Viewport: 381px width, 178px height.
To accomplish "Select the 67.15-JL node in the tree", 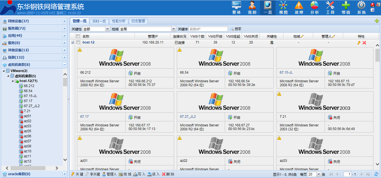I will (x=30, y=96).
